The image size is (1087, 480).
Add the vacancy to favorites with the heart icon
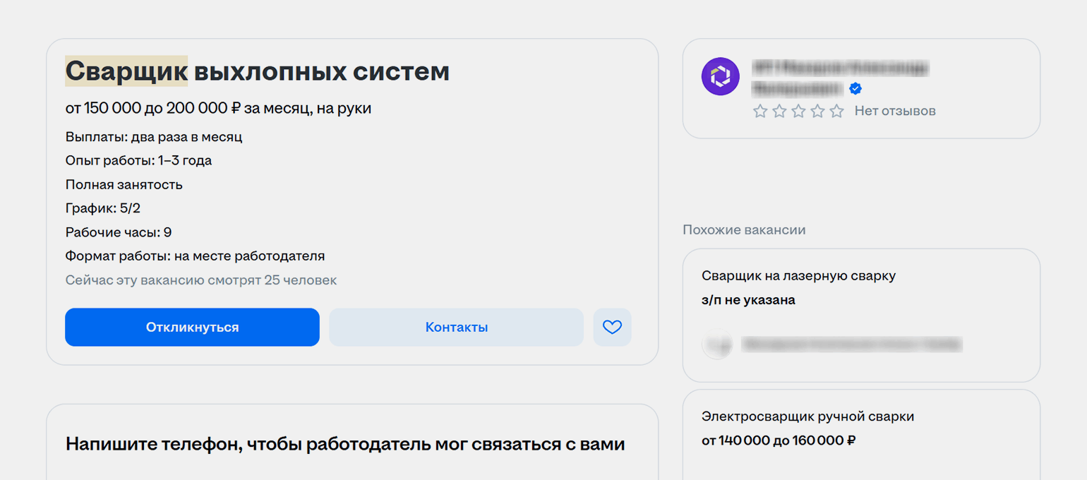[612, 328]
